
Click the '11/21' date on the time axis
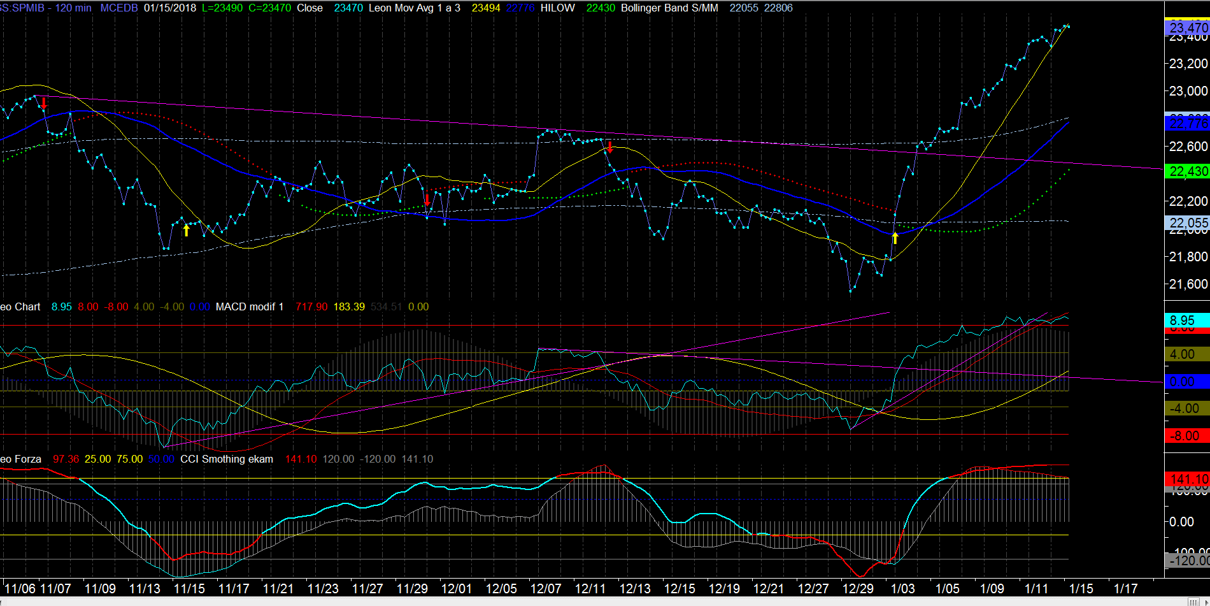(278, 589)
